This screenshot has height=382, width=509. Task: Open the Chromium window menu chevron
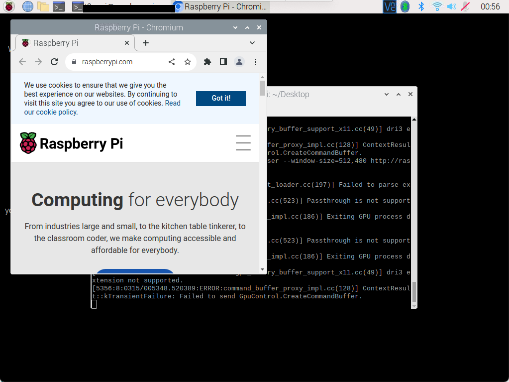[x=235, y=27]
